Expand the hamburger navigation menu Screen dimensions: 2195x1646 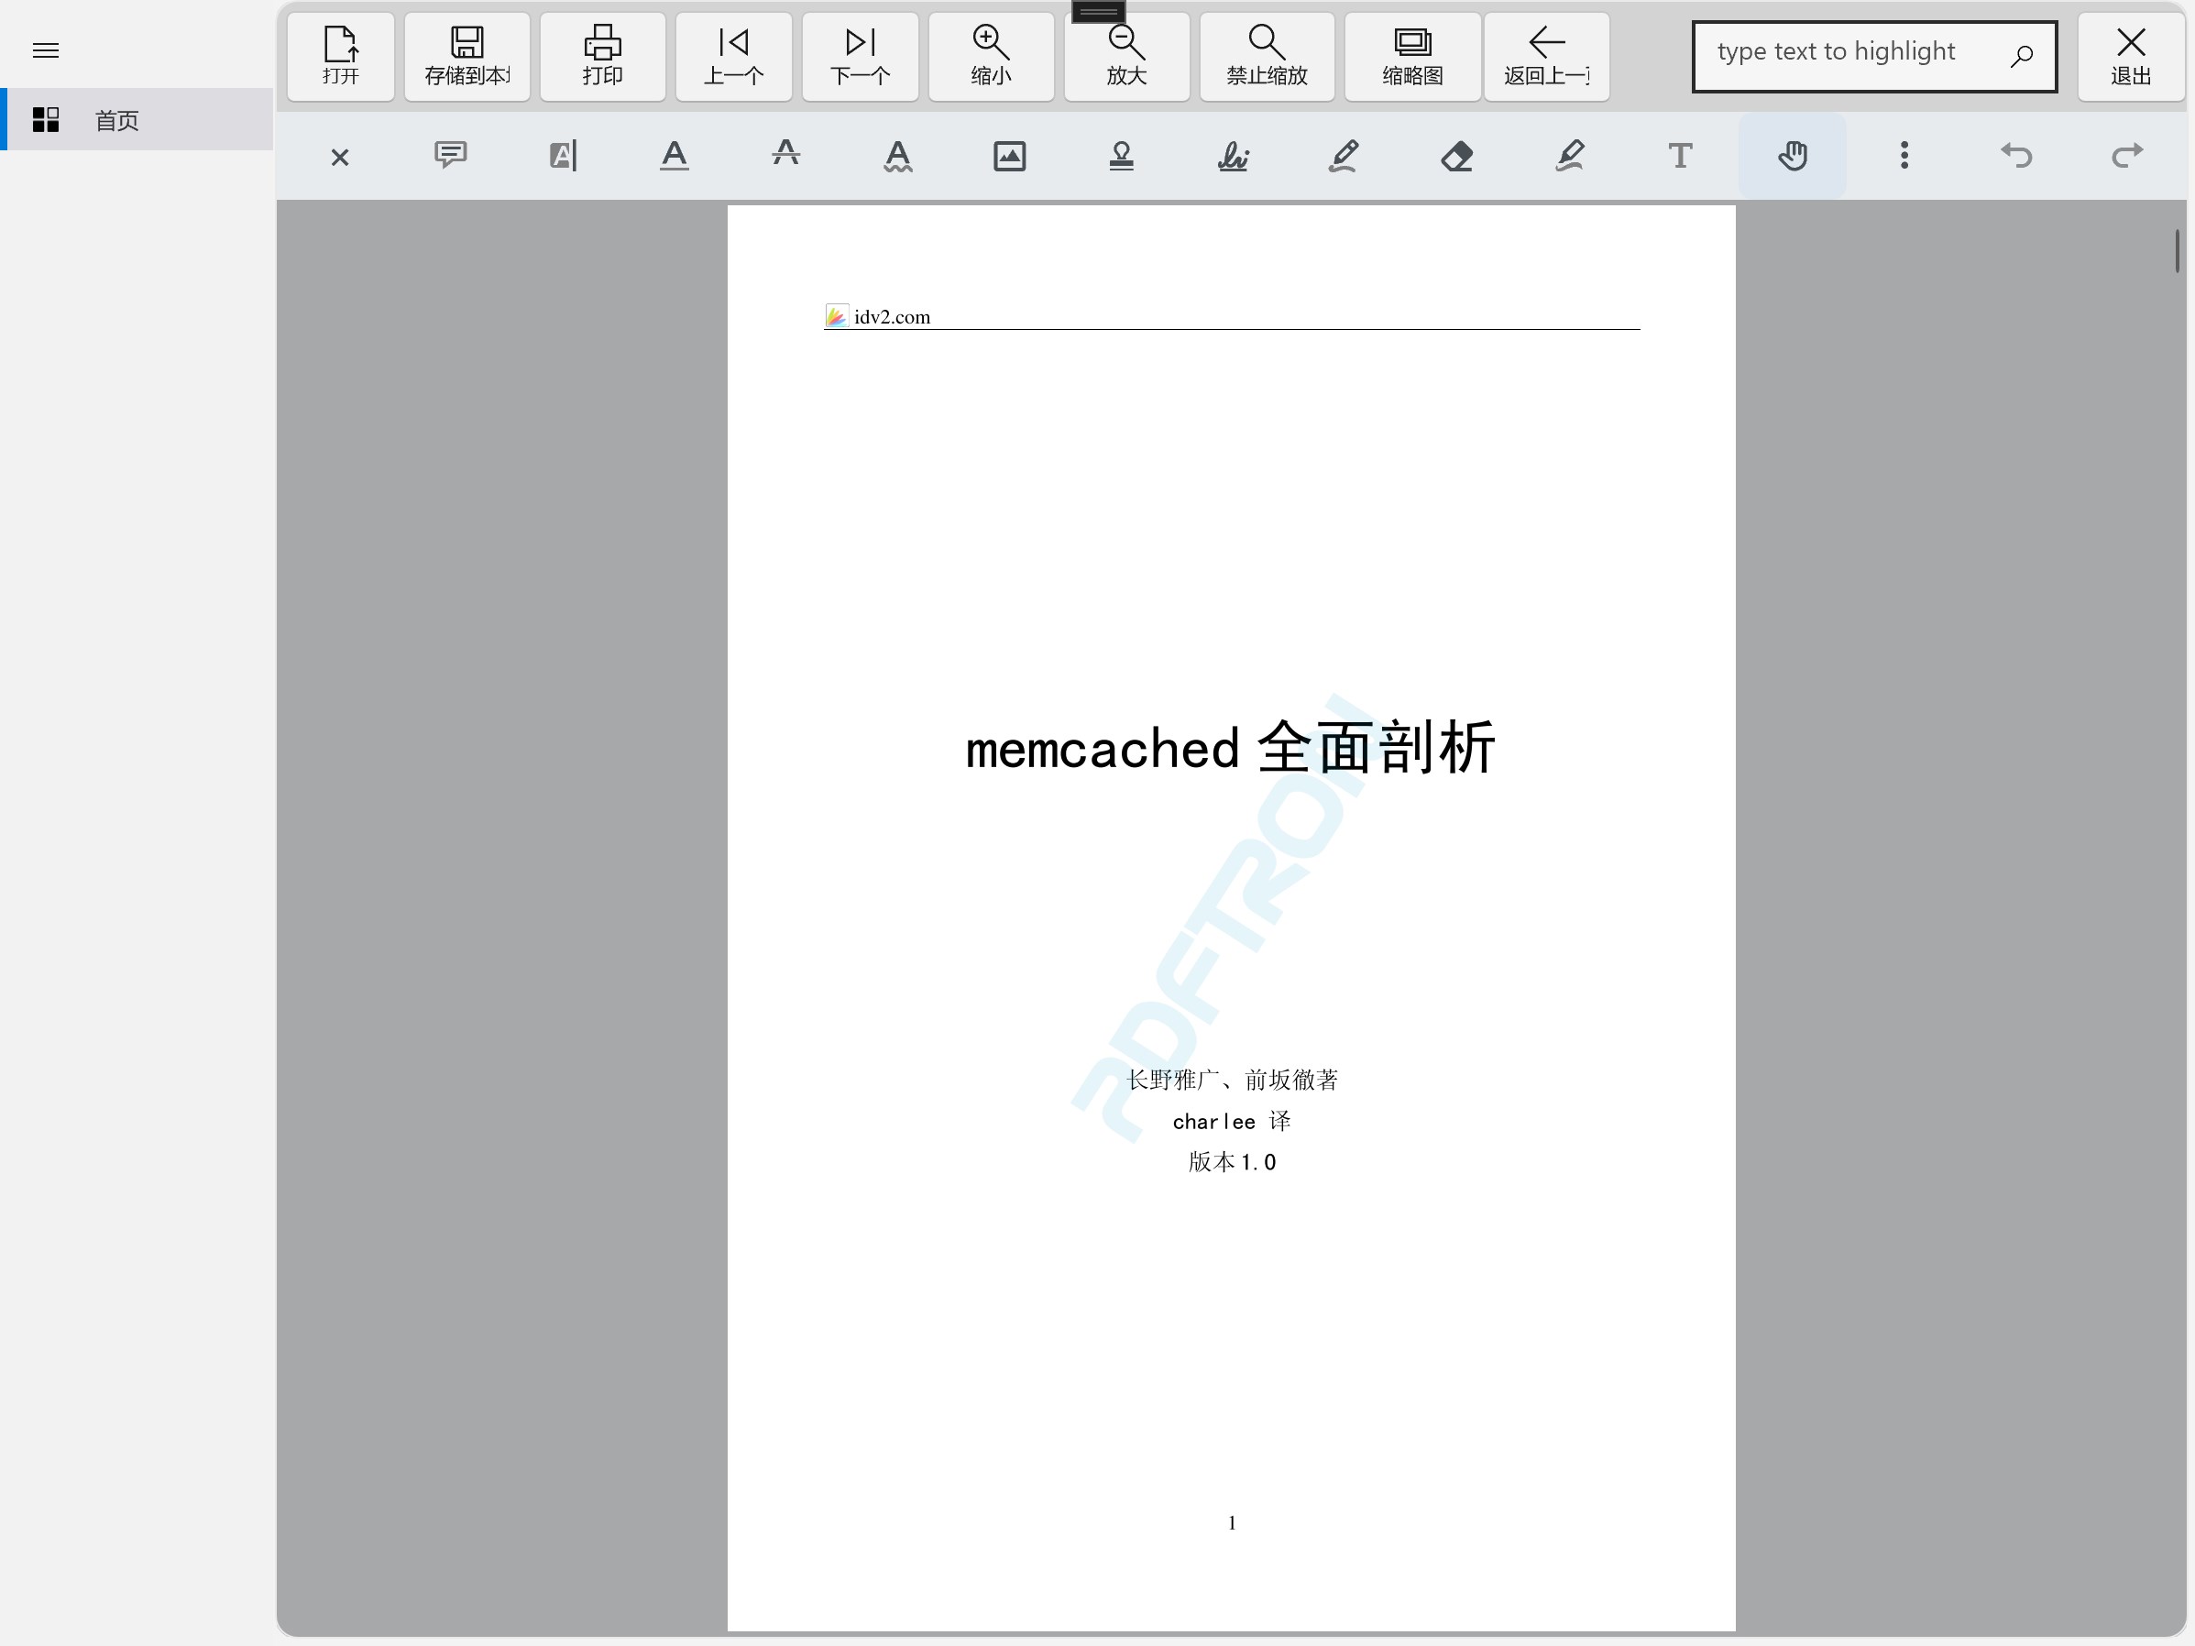pos(46,49)
